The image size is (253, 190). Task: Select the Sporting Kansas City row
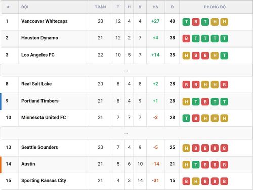pyautogui.click(x=126, y=181)
